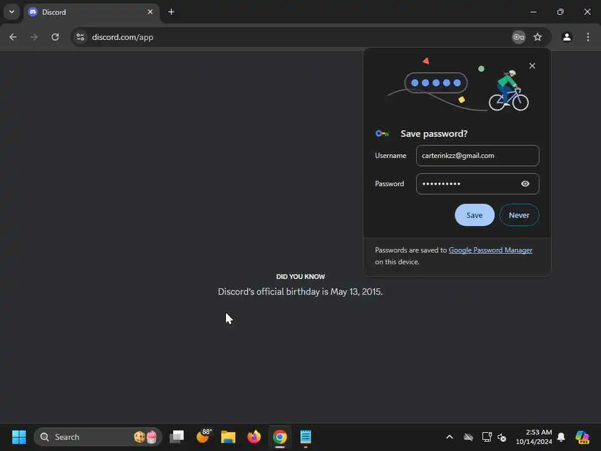This screenshot has width=601, height=451.
Task: Click the muted volume tray icon
Action: 502,437
